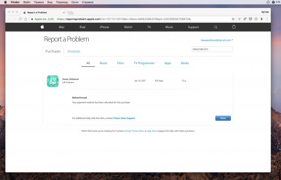Open the search icon in Apple nav bar
Image resolution: width=281 pixels, height=180 pixels.
click(x=216, y=27)
